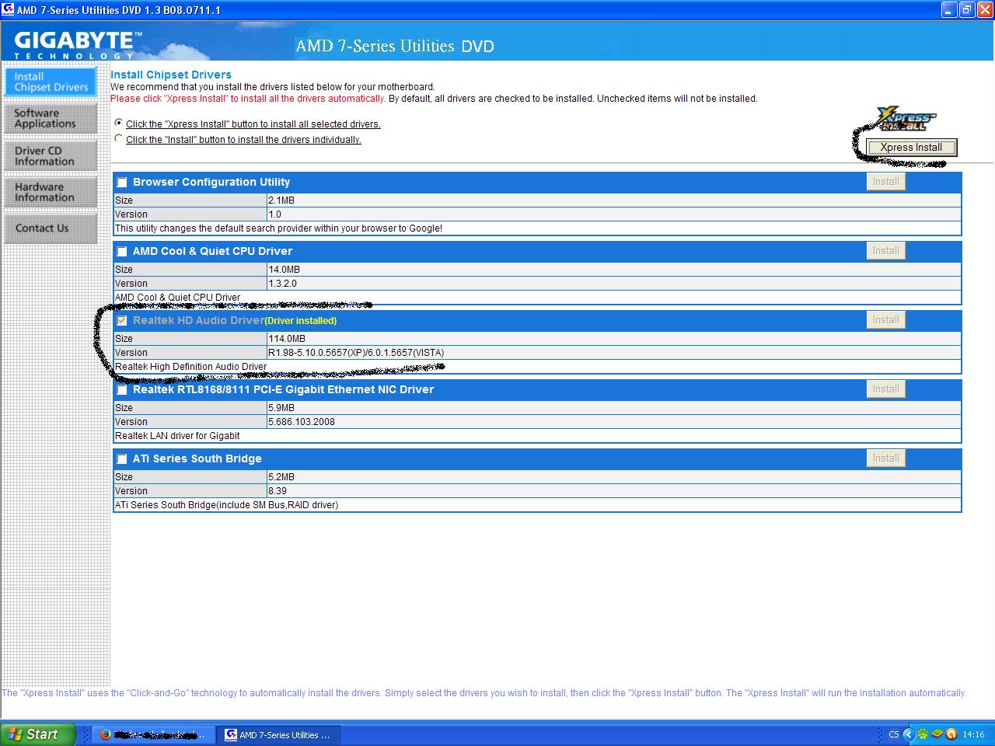Click version value 8.39
This screenshot has width=995, height=746.
(x=278, y=491)
